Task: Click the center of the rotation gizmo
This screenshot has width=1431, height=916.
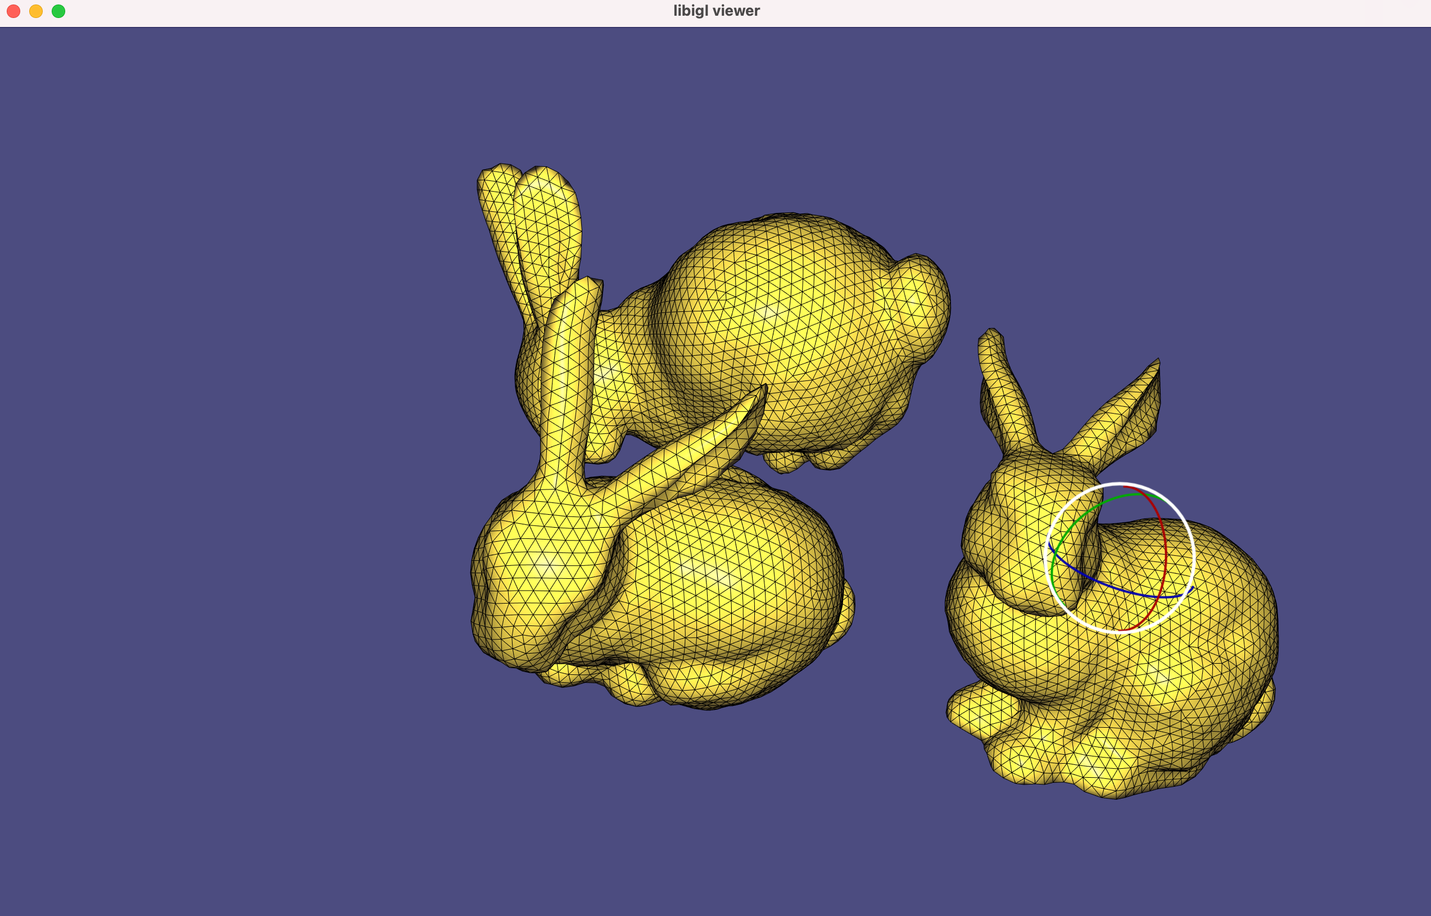Action: pyautogui.click(x=1120, y=558)
